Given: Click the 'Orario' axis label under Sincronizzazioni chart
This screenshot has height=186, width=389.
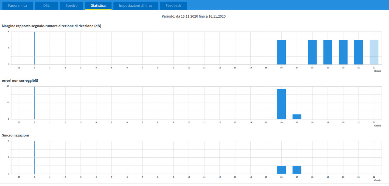Looking at the screenshot, I should 377,180.
